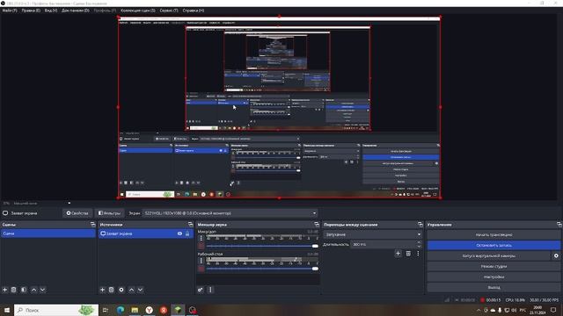Viewport: 563px width, 316px height.
Task: Open File Explorer from taskbar
Action: [x=135, y=310]
